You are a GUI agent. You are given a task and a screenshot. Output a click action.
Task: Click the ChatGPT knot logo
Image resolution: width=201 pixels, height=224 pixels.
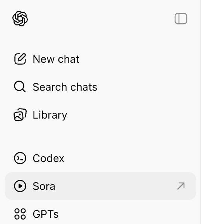click(x=20, y=19)
